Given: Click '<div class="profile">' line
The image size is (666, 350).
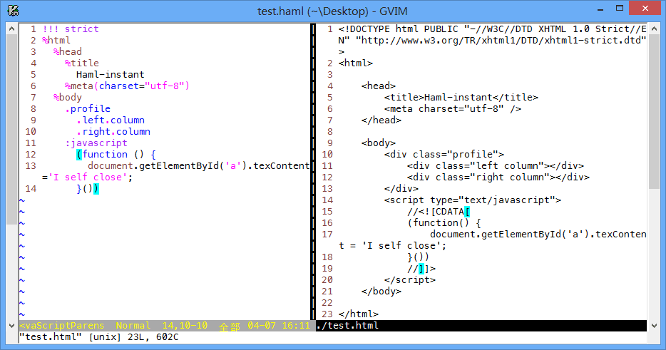Looking at the screenshot, I should click(x=444, y=155).
